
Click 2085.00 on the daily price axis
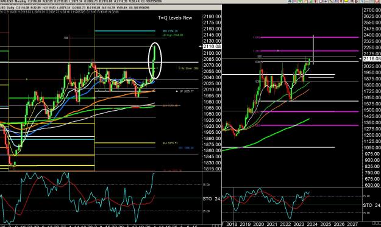212,59
